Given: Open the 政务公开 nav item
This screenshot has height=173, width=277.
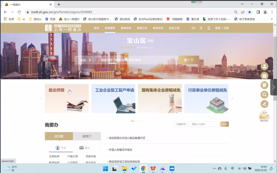Looking at the screenshot, I should (142, 28).
